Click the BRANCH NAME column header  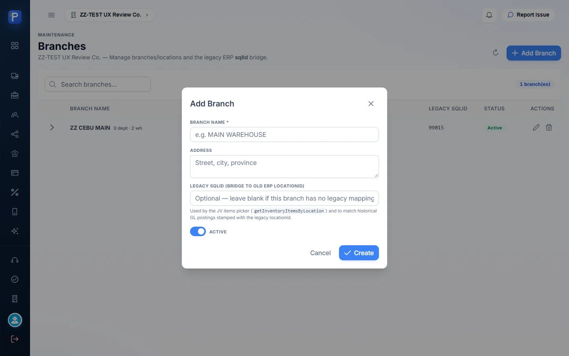pyautogui.click(x=90, y=108)
